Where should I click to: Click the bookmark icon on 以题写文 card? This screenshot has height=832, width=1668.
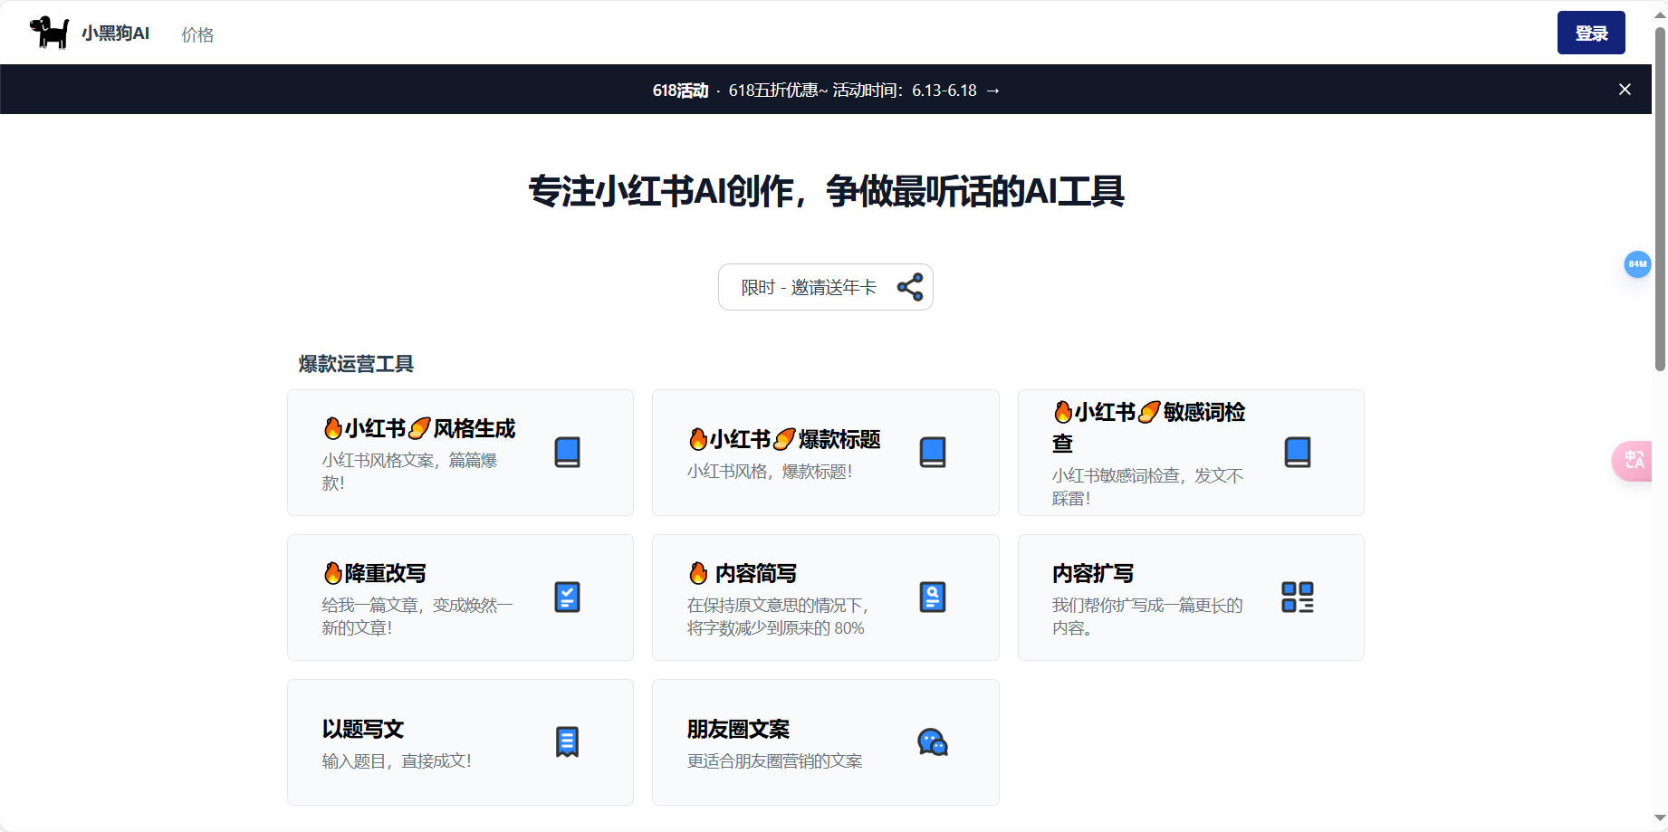[x=568, y=741]
